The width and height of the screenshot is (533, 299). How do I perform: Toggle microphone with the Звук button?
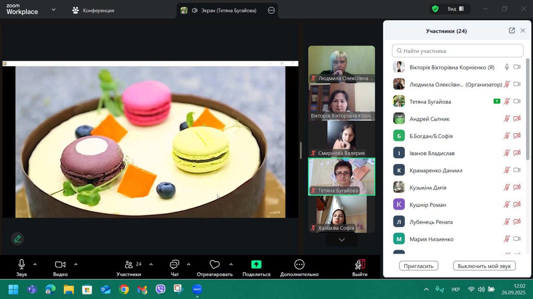coord(22,265)
